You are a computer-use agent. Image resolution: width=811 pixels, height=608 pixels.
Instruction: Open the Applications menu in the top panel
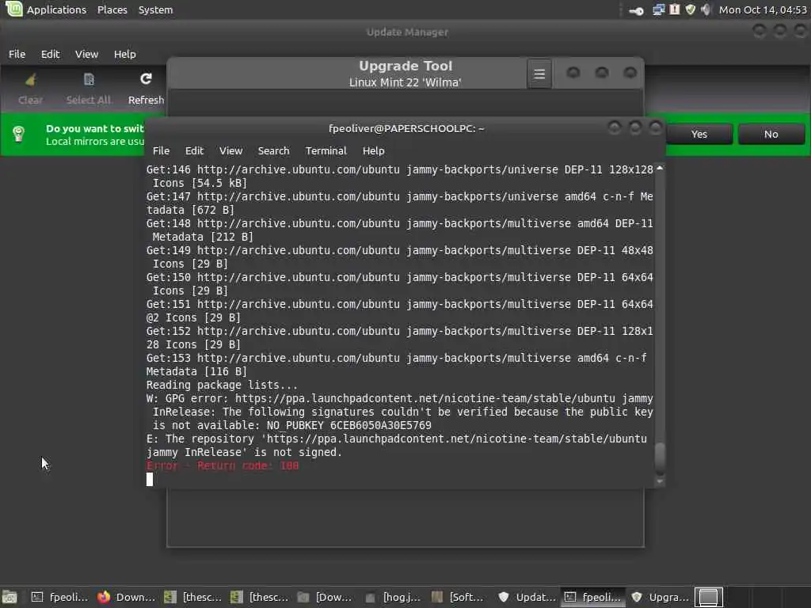click(x=56, y=9)
